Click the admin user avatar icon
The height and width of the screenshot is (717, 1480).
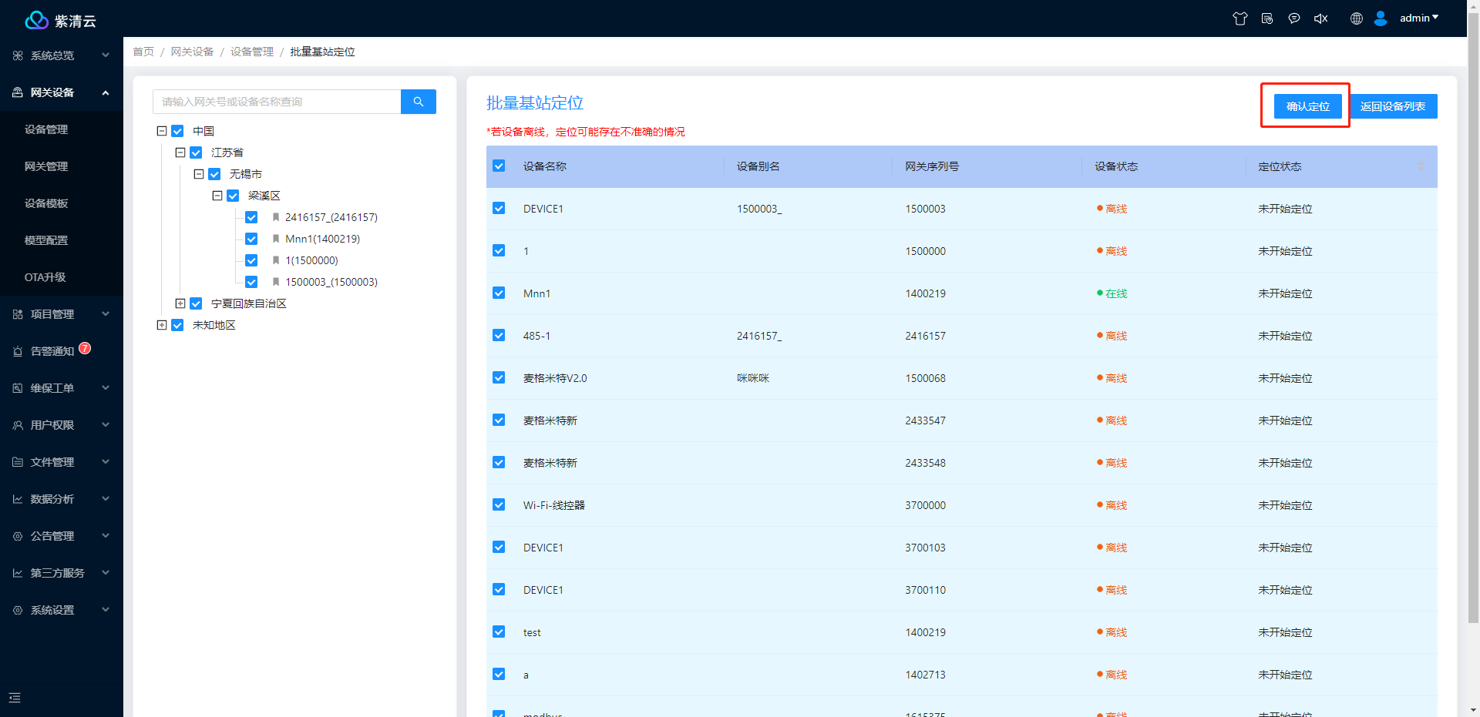[x=1381, y=18]
